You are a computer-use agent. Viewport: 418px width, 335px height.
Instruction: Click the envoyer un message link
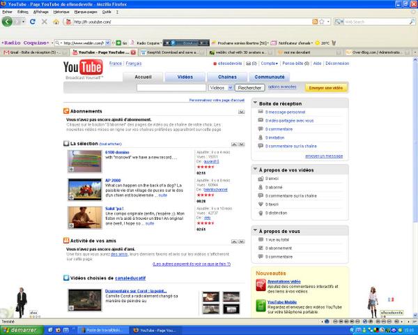pyautogui.click(x=324, y=156)
